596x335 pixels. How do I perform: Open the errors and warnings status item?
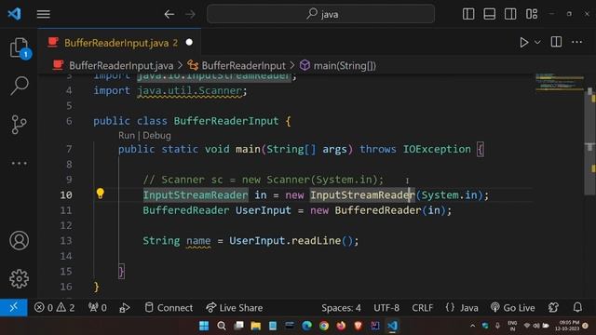coord(54,308)
